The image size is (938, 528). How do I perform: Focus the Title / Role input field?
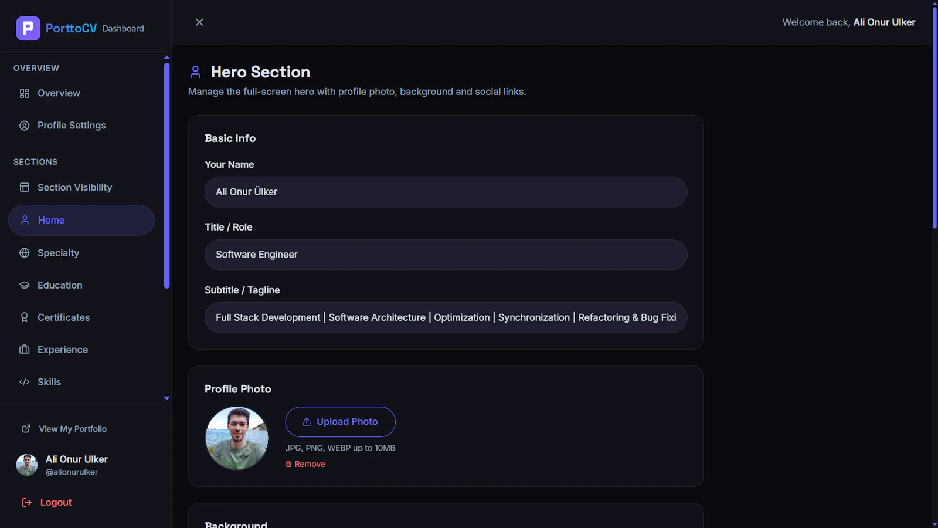point(446,255)
